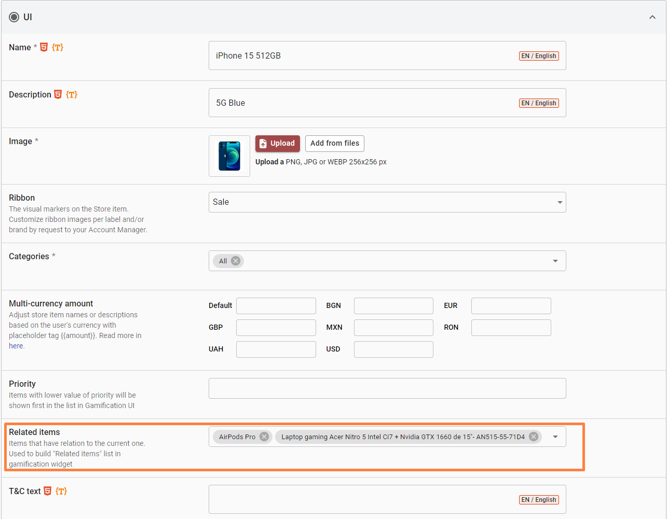Open the Ribbon dropdown showing Sale
Screen dimensions: 667x519
point(387,202)
